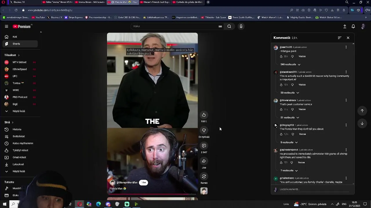Open Remix option for the short
Viewport: 371px width, 208px height.
[x=204, y=177]
